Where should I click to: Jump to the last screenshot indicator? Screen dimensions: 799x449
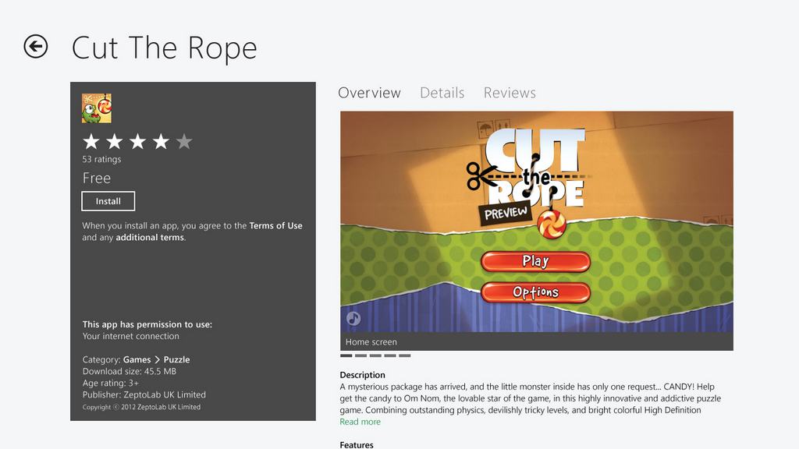coord(405,355)
